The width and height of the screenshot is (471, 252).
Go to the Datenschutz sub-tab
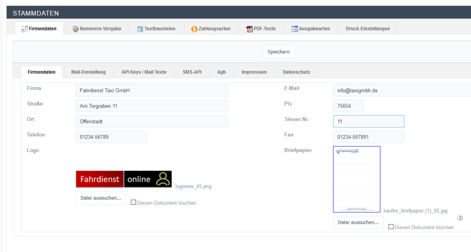click(296, 72)
